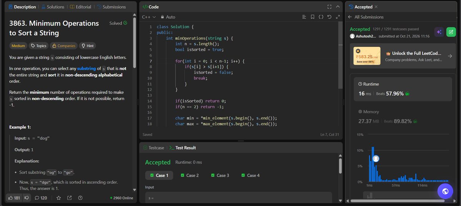Select Case 2 test case
Screen dimensions: 461x206
pos(190,175)
